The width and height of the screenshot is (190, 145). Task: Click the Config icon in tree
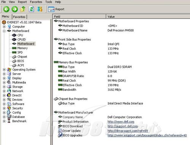click(9, 113)
